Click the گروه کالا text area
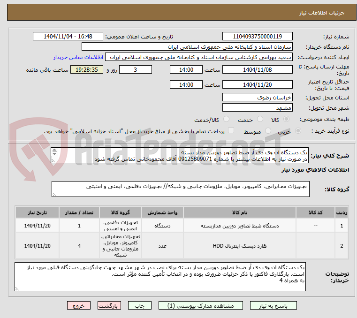Viewport: 357px width, 318px height. coord(180,189)
